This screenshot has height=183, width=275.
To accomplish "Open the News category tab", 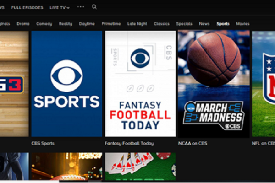I will [x=204, y=24].
